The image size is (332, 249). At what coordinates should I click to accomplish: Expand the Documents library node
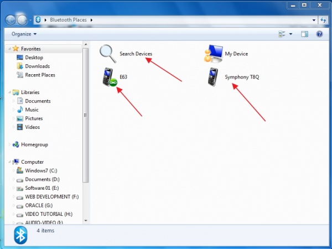point(14,101)
